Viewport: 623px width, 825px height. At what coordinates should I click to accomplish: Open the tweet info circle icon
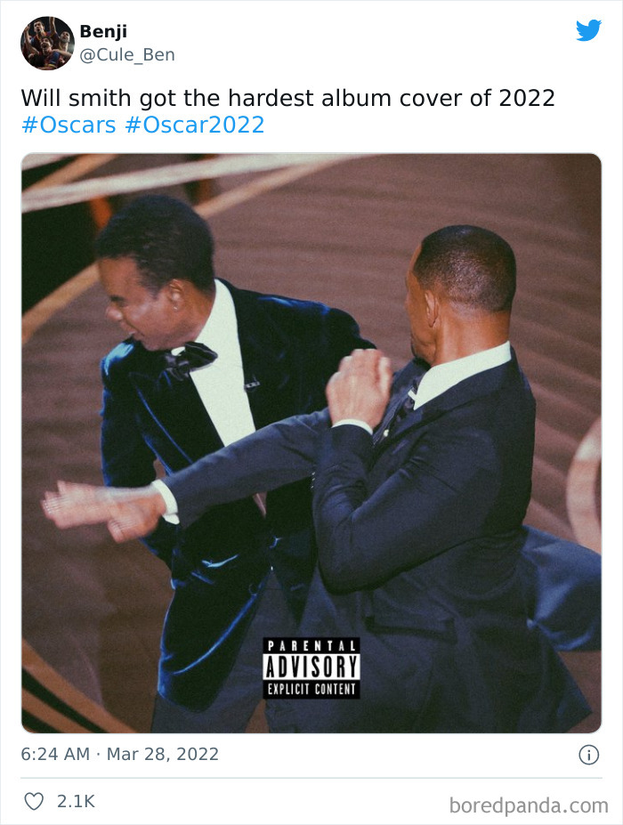click(x=589, y=755)
